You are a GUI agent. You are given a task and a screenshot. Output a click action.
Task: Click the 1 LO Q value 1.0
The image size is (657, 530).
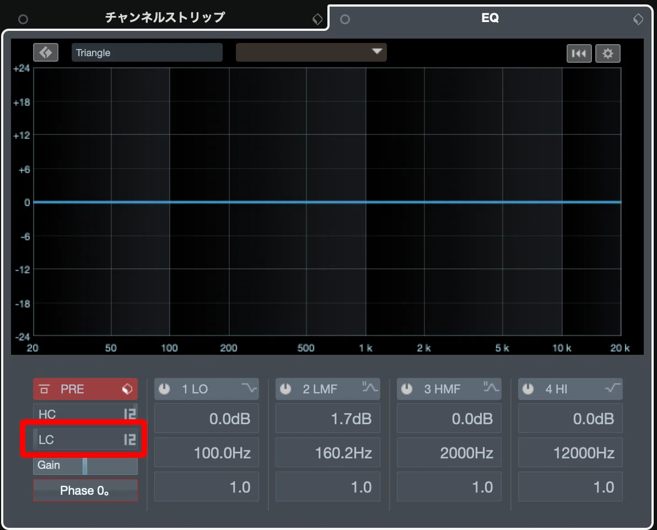pos(207,487)
